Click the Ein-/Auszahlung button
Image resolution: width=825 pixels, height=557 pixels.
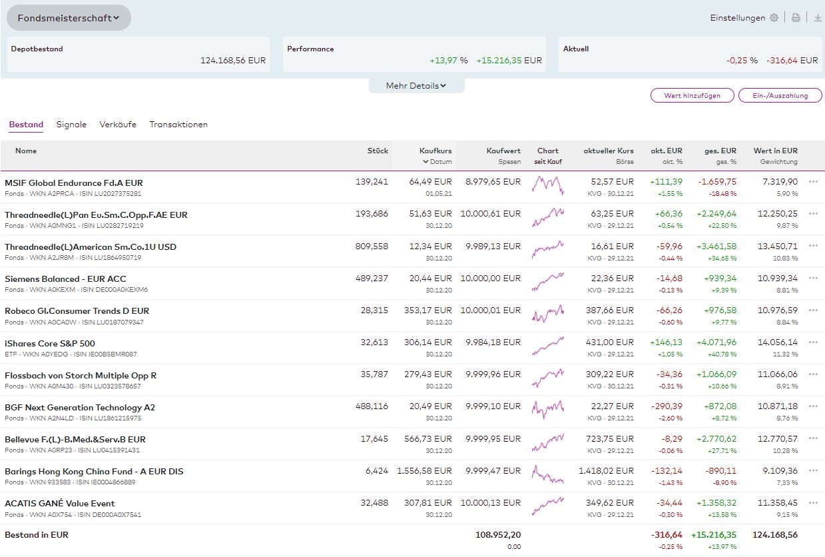pyautogui.click(x=780, y=96)
